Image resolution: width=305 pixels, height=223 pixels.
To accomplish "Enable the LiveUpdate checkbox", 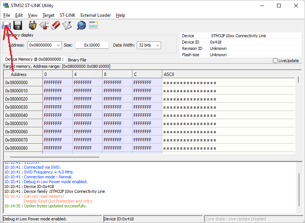I will tap(275, 61).
